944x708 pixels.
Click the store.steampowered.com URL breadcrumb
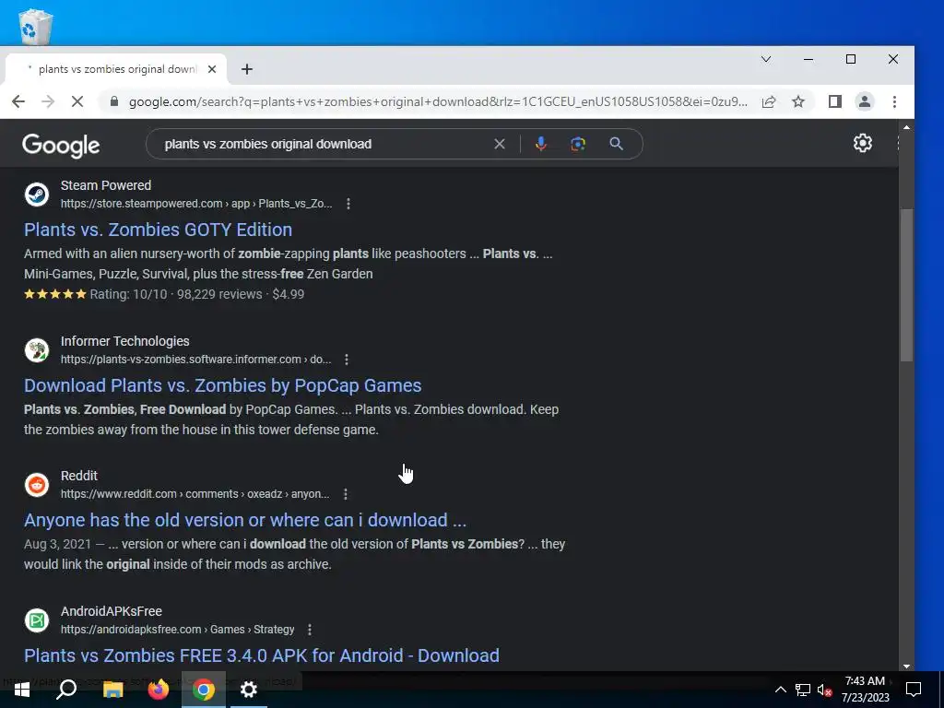(x=196, y=204)
